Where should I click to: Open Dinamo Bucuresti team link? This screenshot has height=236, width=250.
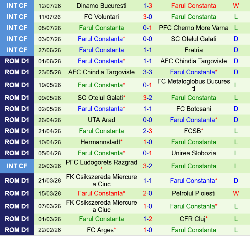(x=101, y=6)
